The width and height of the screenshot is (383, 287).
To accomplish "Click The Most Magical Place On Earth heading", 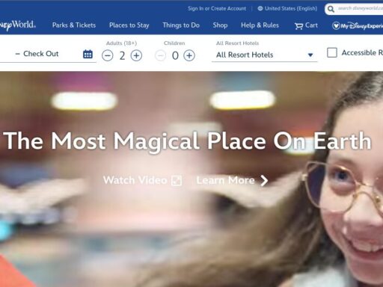I will (188, 141).
